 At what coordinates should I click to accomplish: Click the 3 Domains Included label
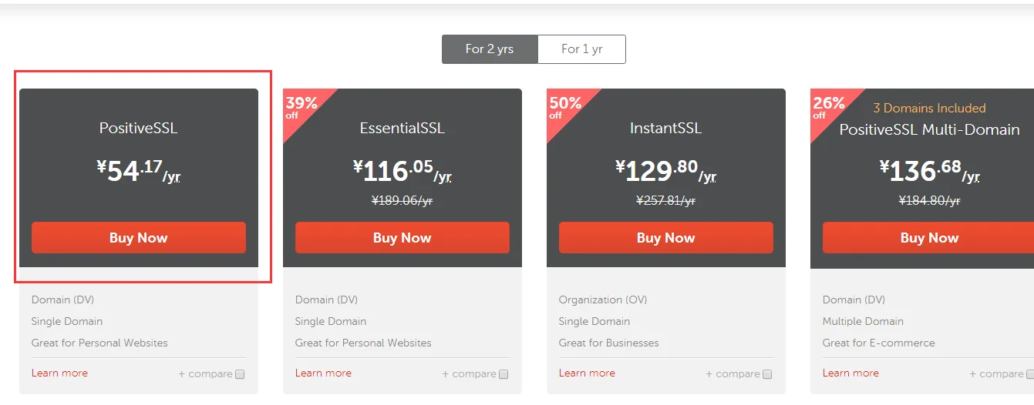(929, 109)
